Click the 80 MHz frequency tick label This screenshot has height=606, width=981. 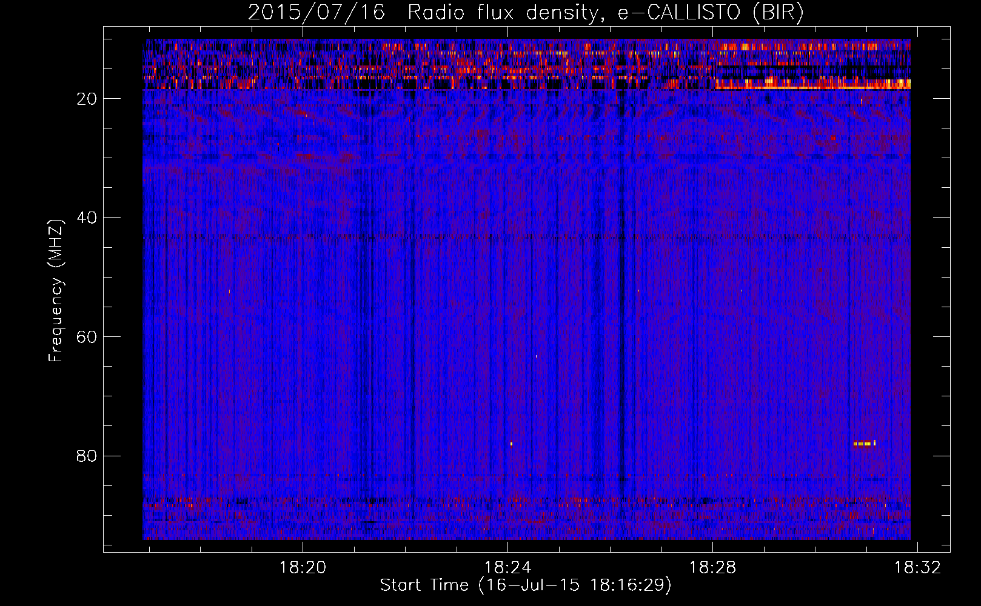(87, 456)
